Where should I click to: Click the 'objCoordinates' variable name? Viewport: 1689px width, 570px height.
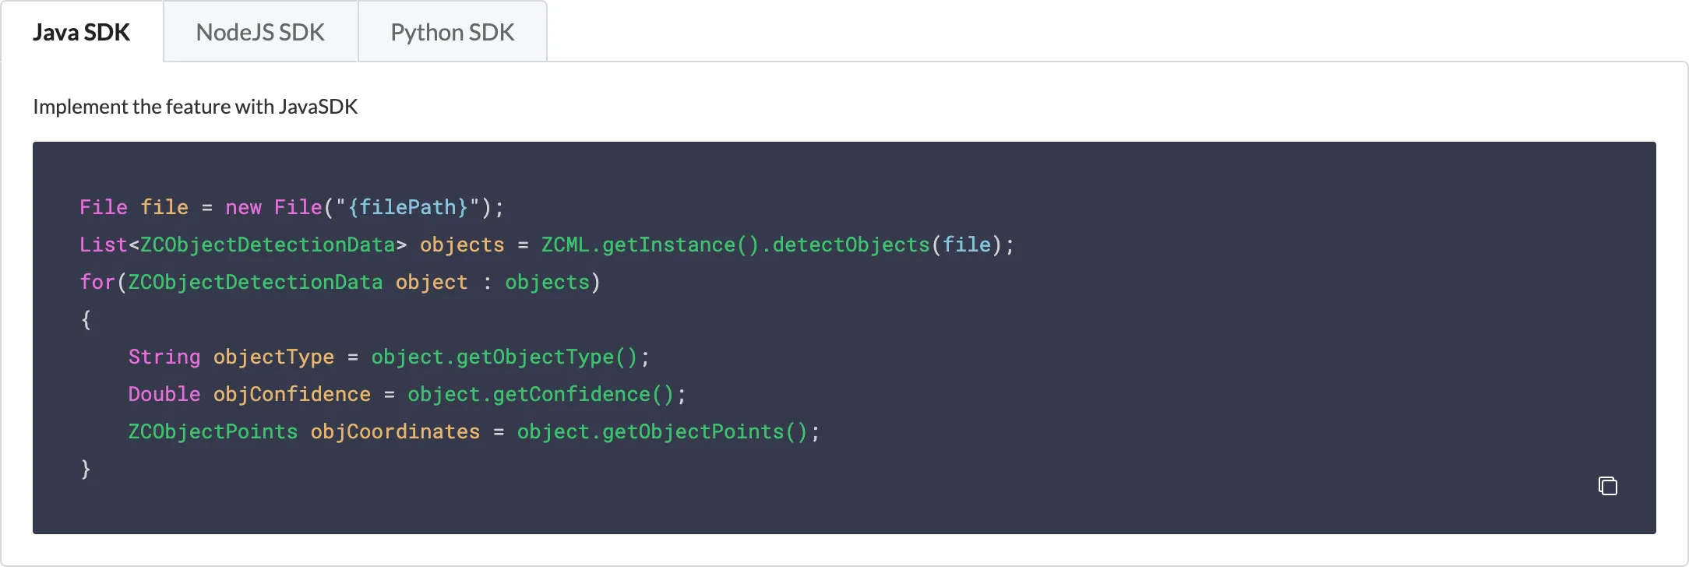click(395, 431)
